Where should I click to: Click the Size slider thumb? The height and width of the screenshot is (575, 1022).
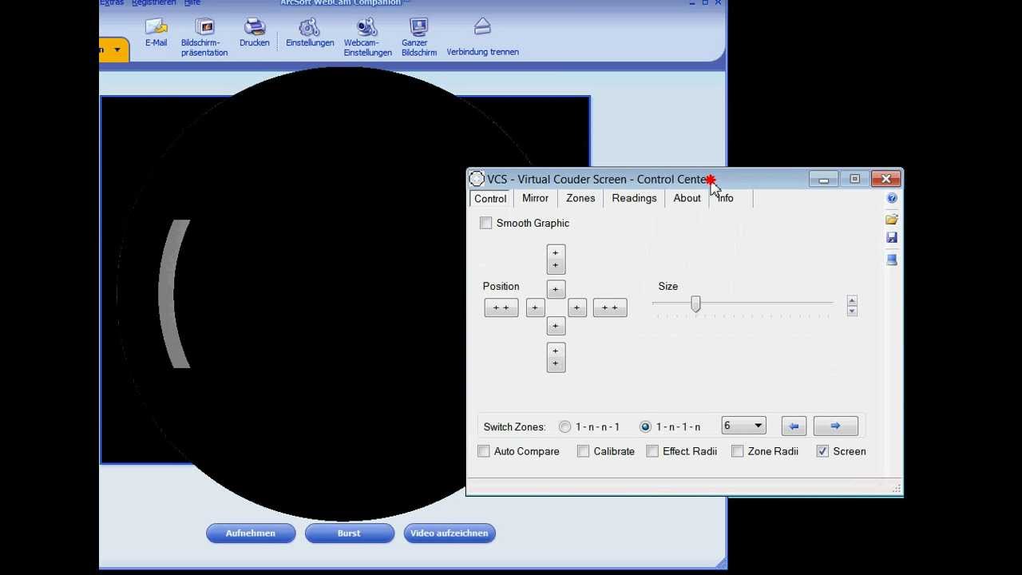[x=695, y=304]
